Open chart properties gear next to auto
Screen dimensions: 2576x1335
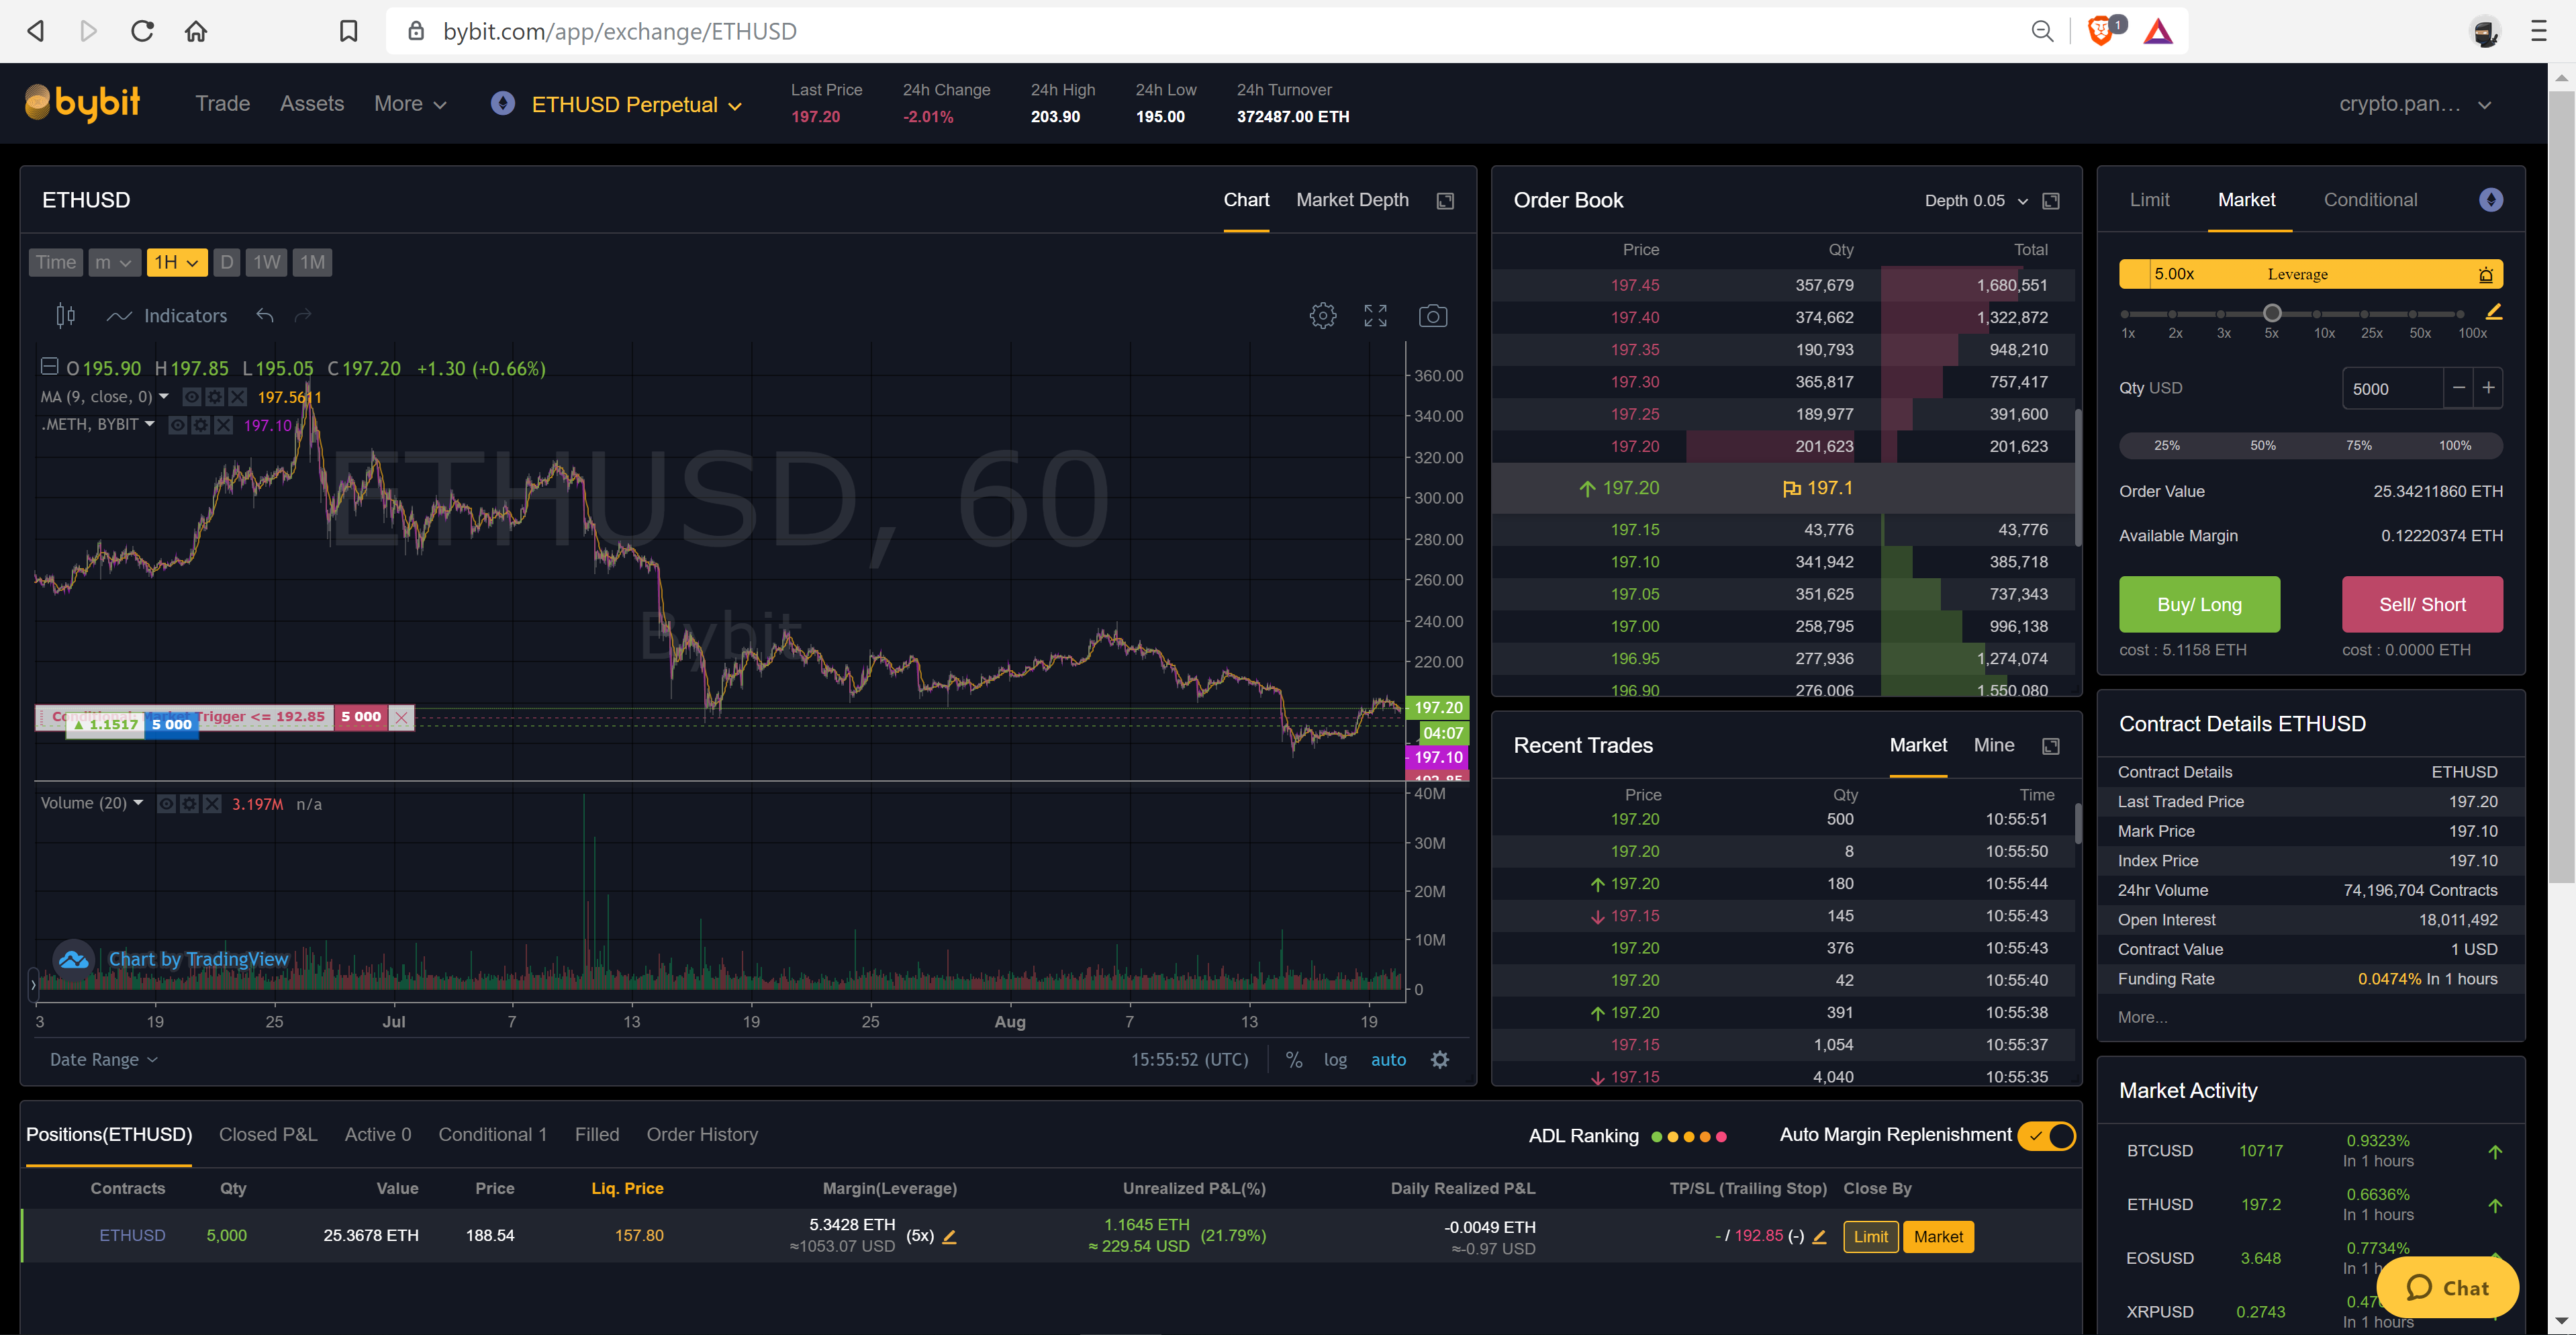coord(1440,1059)
